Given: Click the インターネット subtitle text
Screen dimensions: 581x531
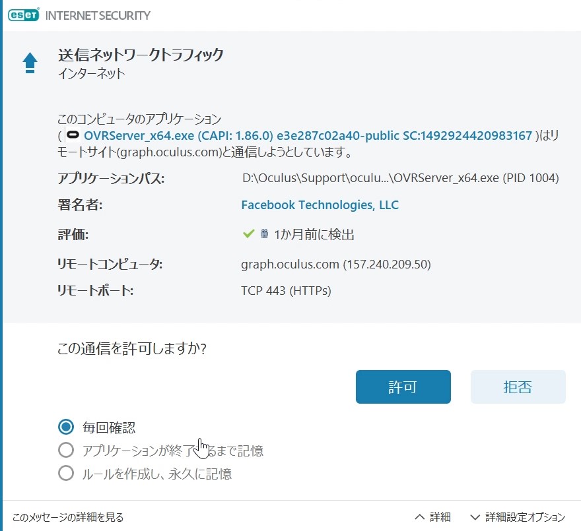Looking at the screenshot, I should pyautogui.click(x=92, y=73).
